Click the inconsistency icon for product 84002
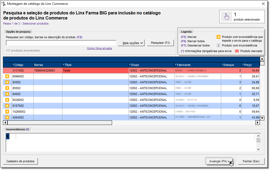The height and width of the screenshot is (170, 270). tap(7, 94)
